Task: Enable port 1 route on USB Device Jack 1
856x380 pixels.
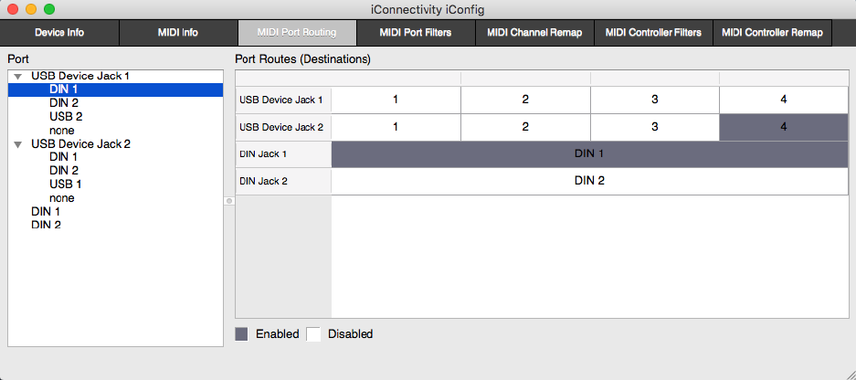Action: pyautogui.click(x=396, y=100)
